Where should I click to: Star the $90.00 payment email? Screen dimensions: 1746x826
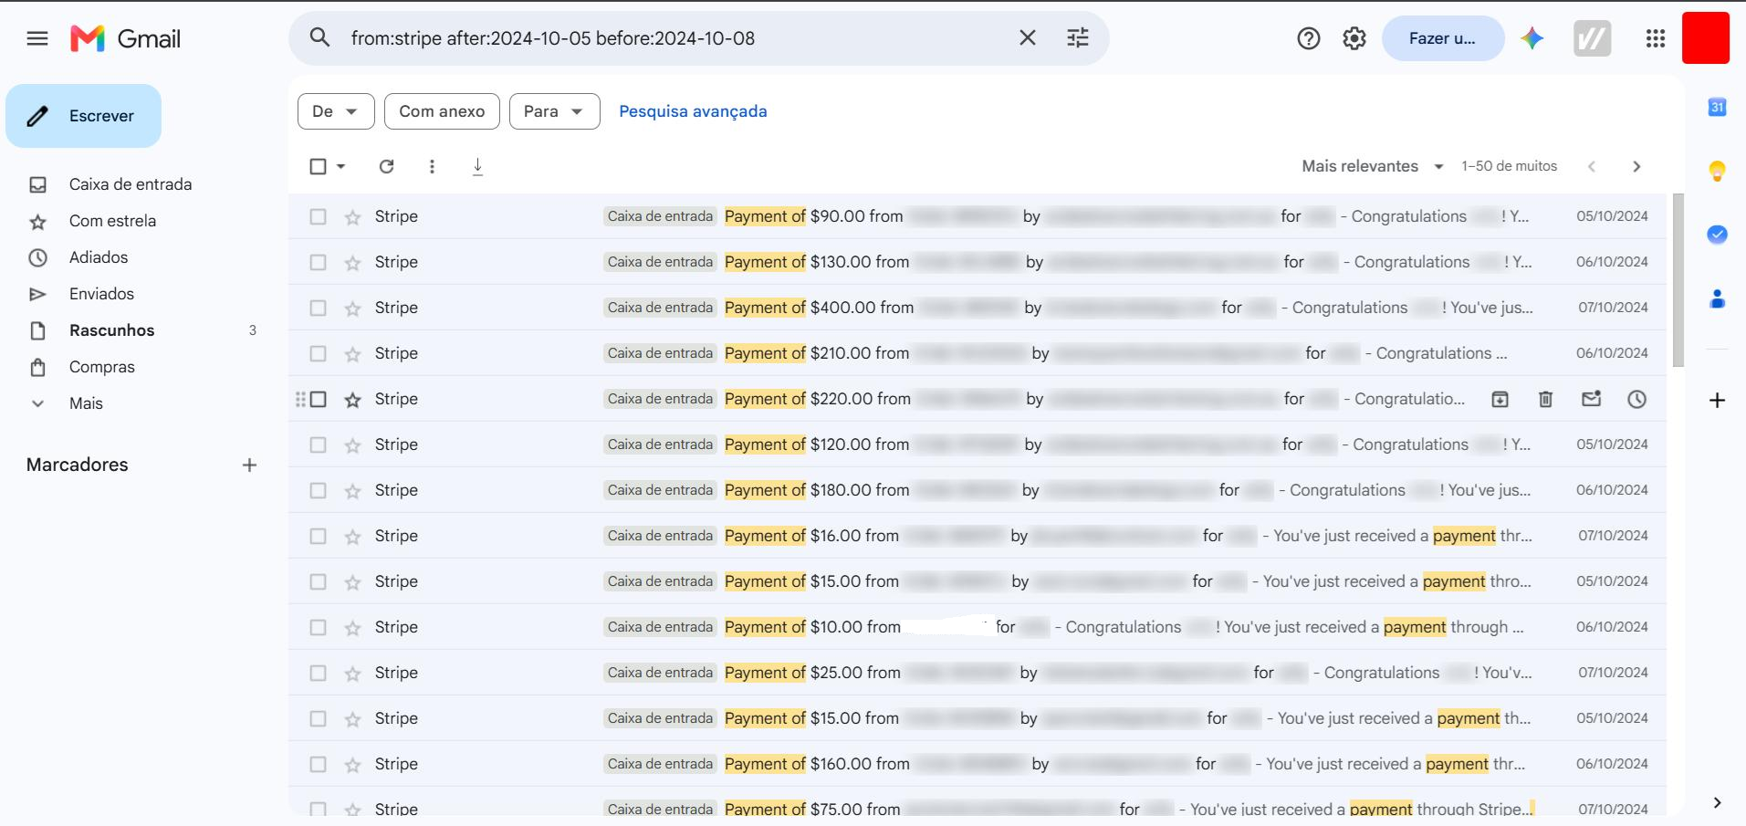click(352, 217)
